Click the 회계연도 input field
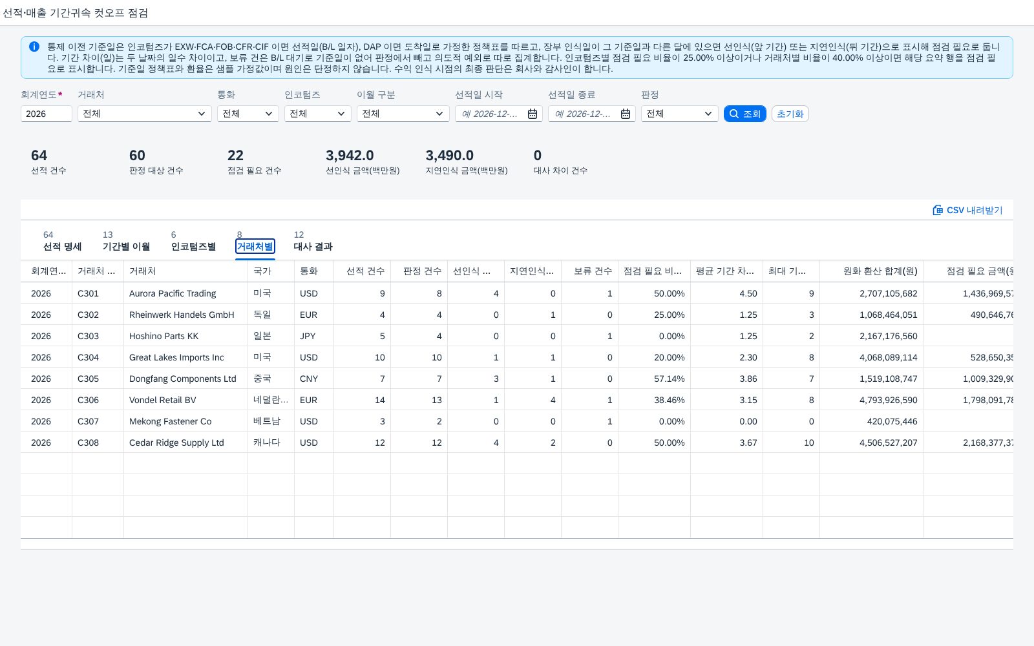 tap(47, 114)
